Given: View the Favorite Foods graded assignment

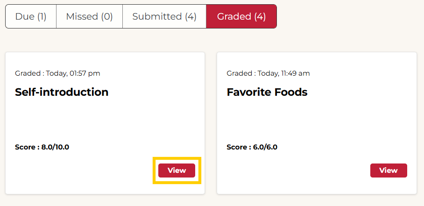Looking at the screenshot, I should (389, 170).
